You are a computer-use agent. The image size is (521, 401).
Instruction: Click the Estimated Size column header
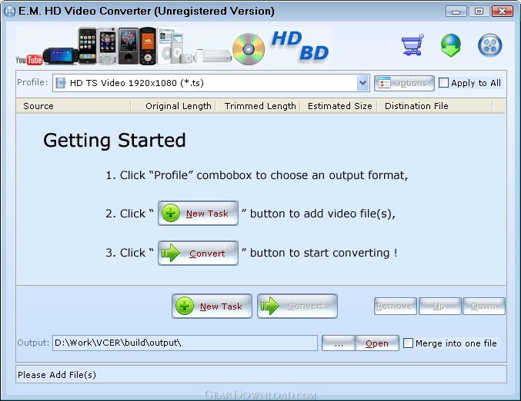point(339,106)
